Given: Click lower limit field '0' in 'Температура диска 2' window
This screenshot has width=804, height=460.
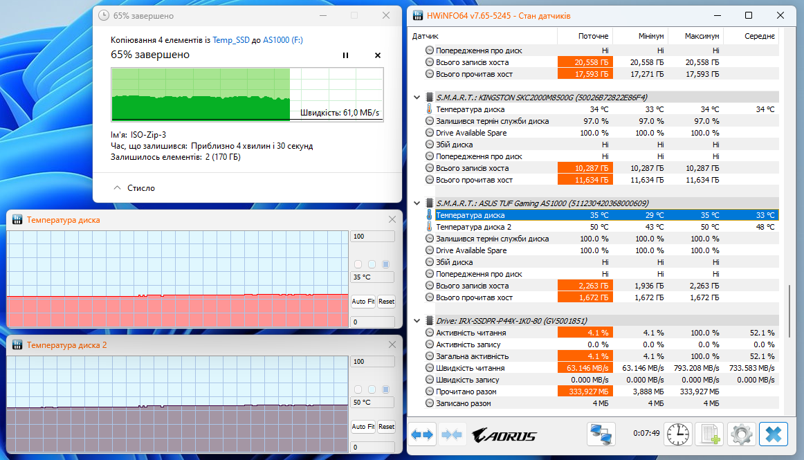Looking at the screenshot, I should (373, 447).
